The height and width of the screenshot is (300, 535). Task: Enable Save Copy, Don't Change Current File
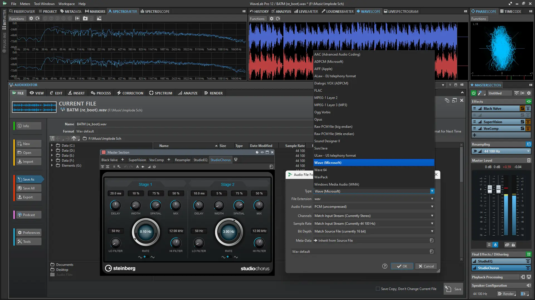(378, 289)
